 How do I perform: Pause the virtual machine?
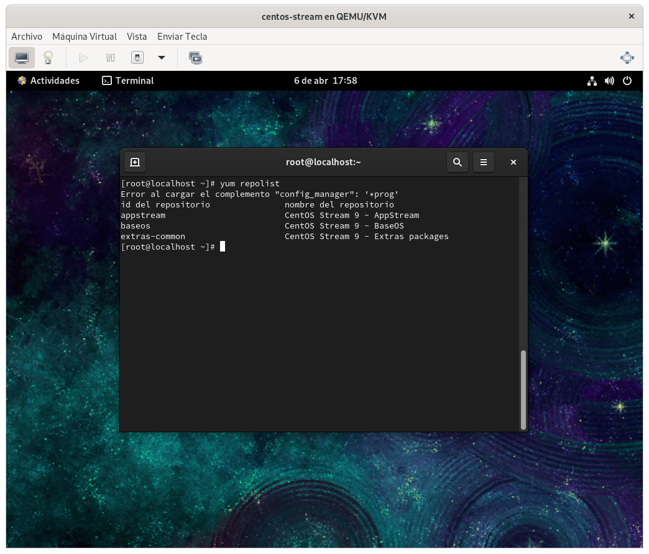[111, 58]
